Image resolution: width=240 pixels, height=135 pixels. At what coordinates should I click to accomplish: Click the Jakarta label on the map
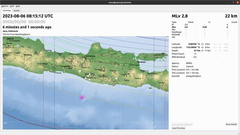tap(10, 39)
